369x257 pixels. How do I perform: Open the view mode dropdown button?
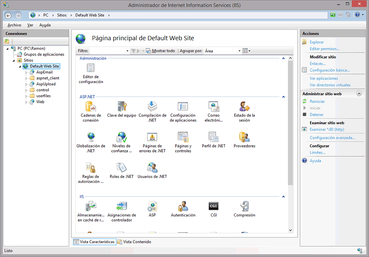coord(246,51)
